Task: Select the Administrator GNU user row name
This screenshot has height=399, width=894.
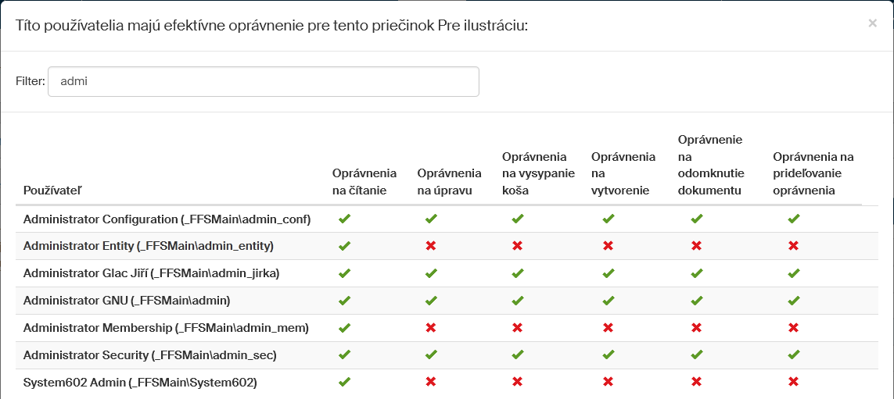Action: (x=127, y=301)
